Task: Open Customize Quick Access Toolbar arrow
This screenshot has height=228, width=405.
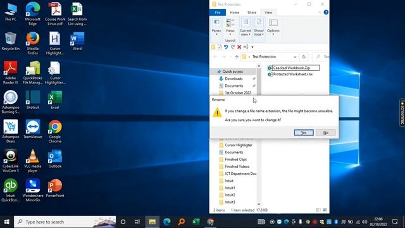Action: tap(252, 47)
